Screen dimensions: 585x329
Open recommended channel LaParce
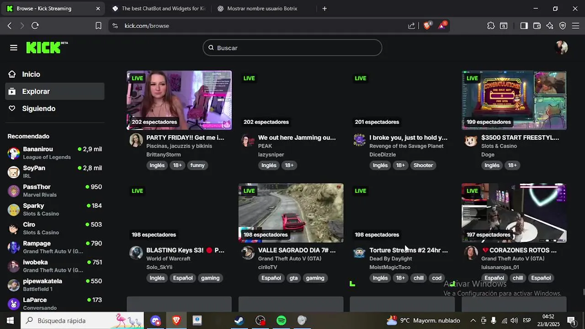coord(55,303)
